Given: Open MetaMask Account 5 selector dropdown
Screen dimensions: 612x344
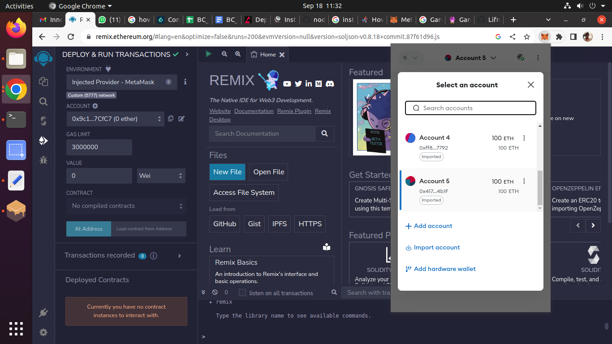Looking at the screenshot, I should click(470, 58).
